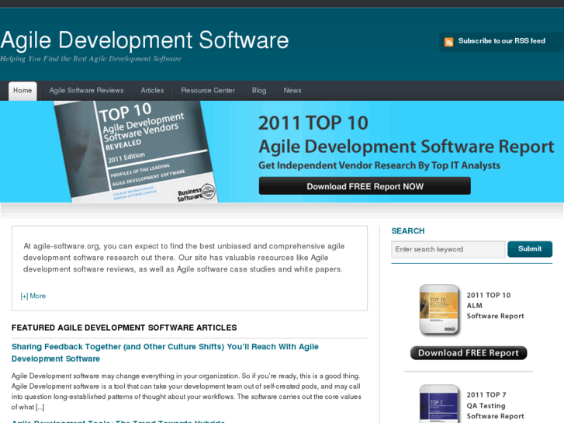The image size is (564, 423).
Task: Click 2011 TOP 7 QA Testing Software Report
Action: [495, 405]
